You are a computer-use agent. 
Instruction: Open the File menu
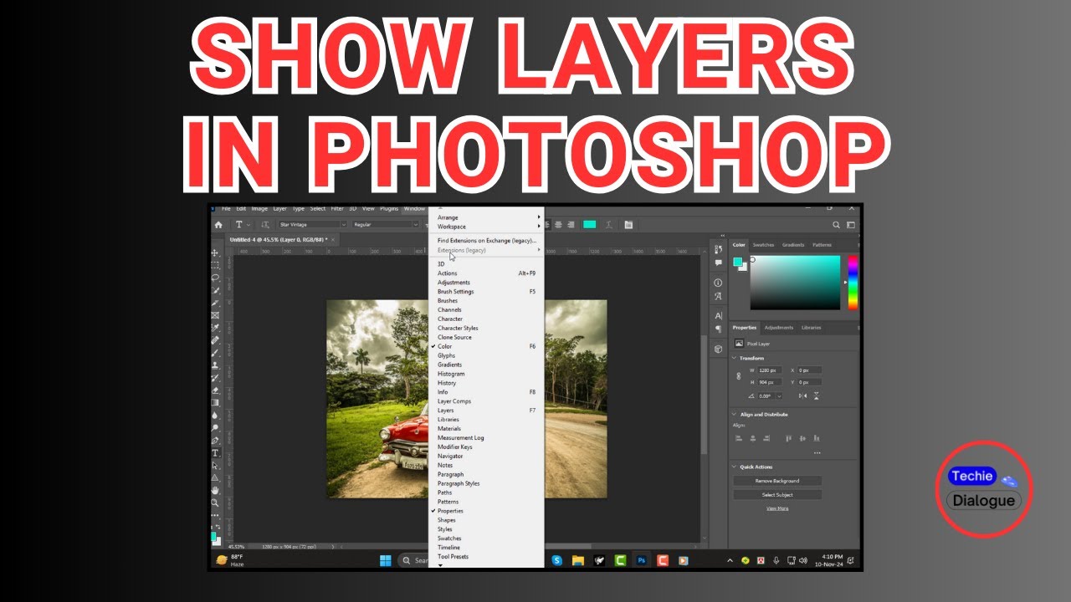point(226,209)
